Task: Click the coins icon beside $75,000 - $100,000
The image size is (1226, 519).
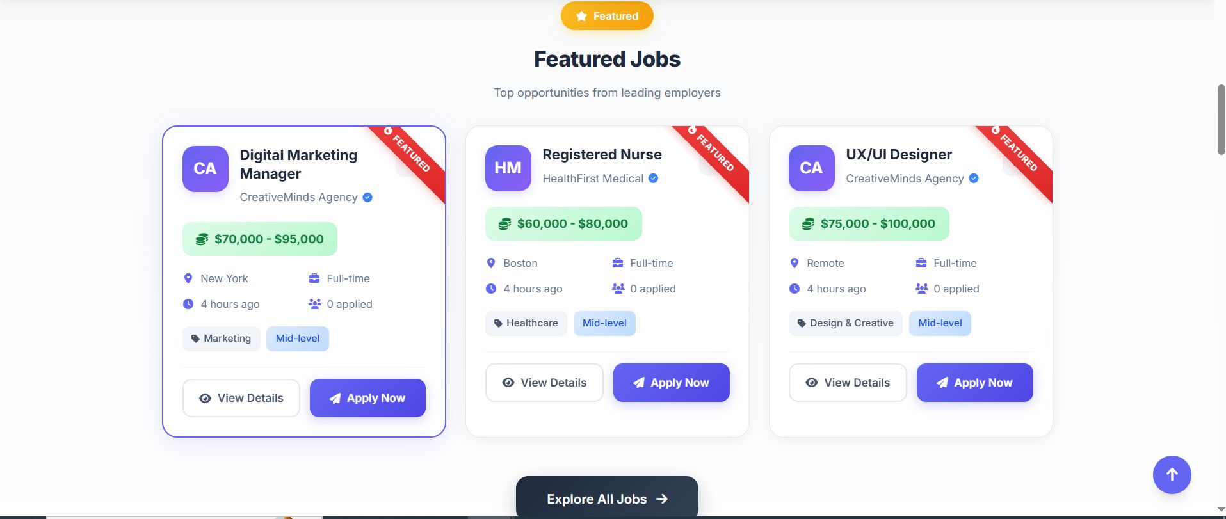Action: pos(808,224)
